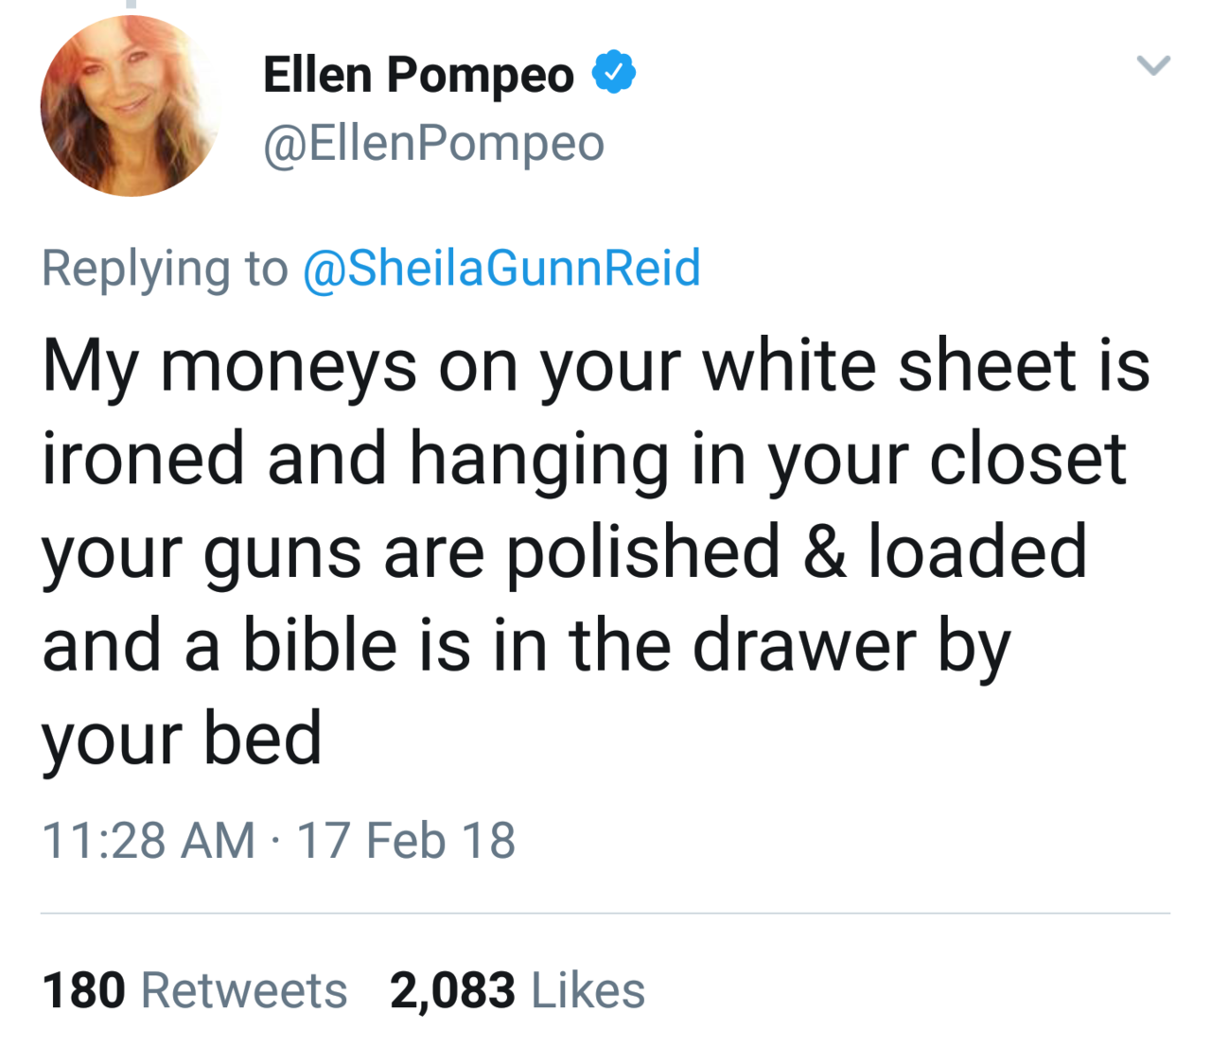
Task: Click the ampersand in the tweet text
Action: point(825,552)
